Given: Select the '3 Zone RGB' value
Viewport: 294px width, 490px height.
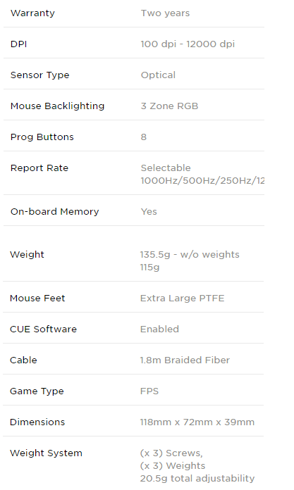Looking at the screenshot, I should click(169, 106).
